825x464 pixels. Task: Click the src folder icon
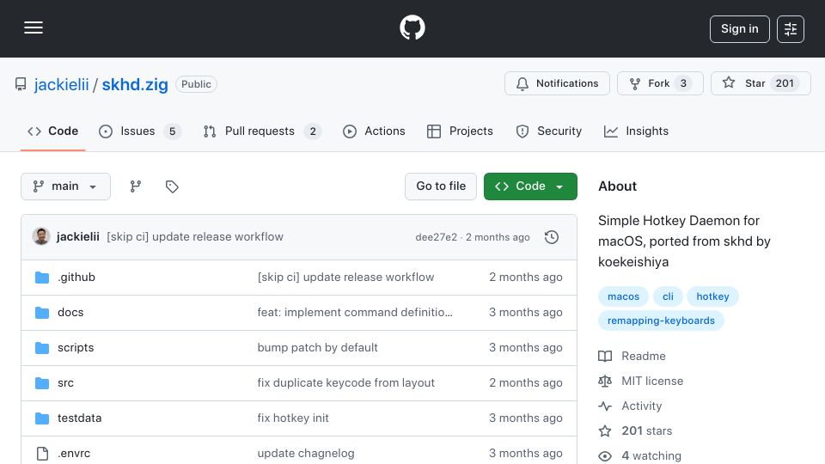click(x=42, y=383)
